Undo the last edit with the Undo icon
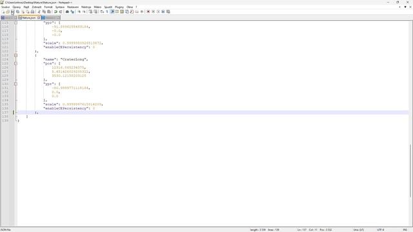413x232 pixels. point(55,12)
